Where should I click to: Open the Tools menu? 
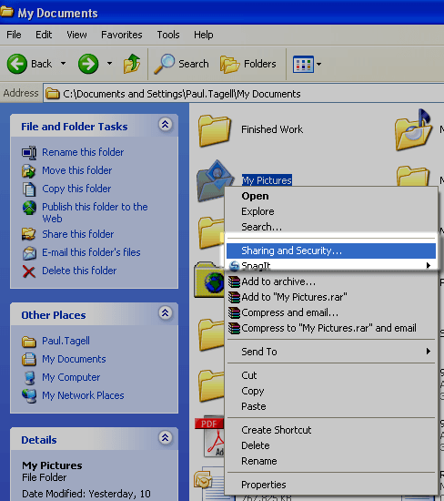click(x=168, y=35)
